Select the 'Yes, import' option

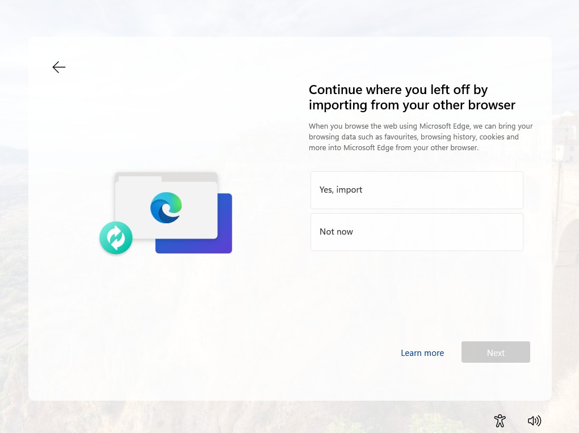[417, 190]
